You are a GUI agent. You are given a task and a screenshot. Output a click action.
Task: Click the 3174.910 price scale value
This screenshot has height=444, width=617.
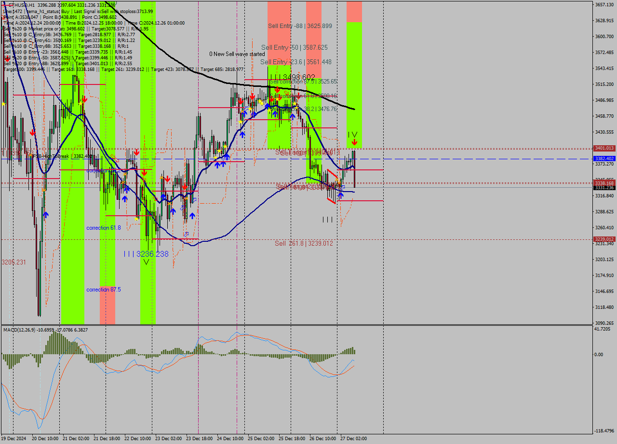click(604, 275)
